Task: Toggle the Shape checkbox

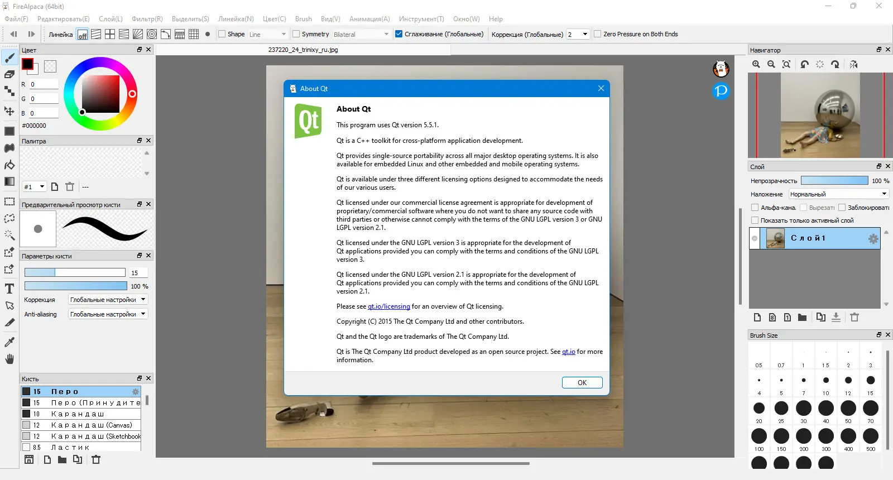Action: (222, 34)
